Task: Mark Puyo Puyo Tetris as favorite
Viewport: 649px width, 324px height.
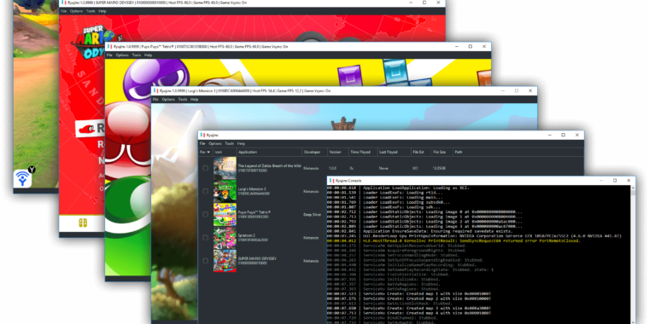Action: (205, 215)
